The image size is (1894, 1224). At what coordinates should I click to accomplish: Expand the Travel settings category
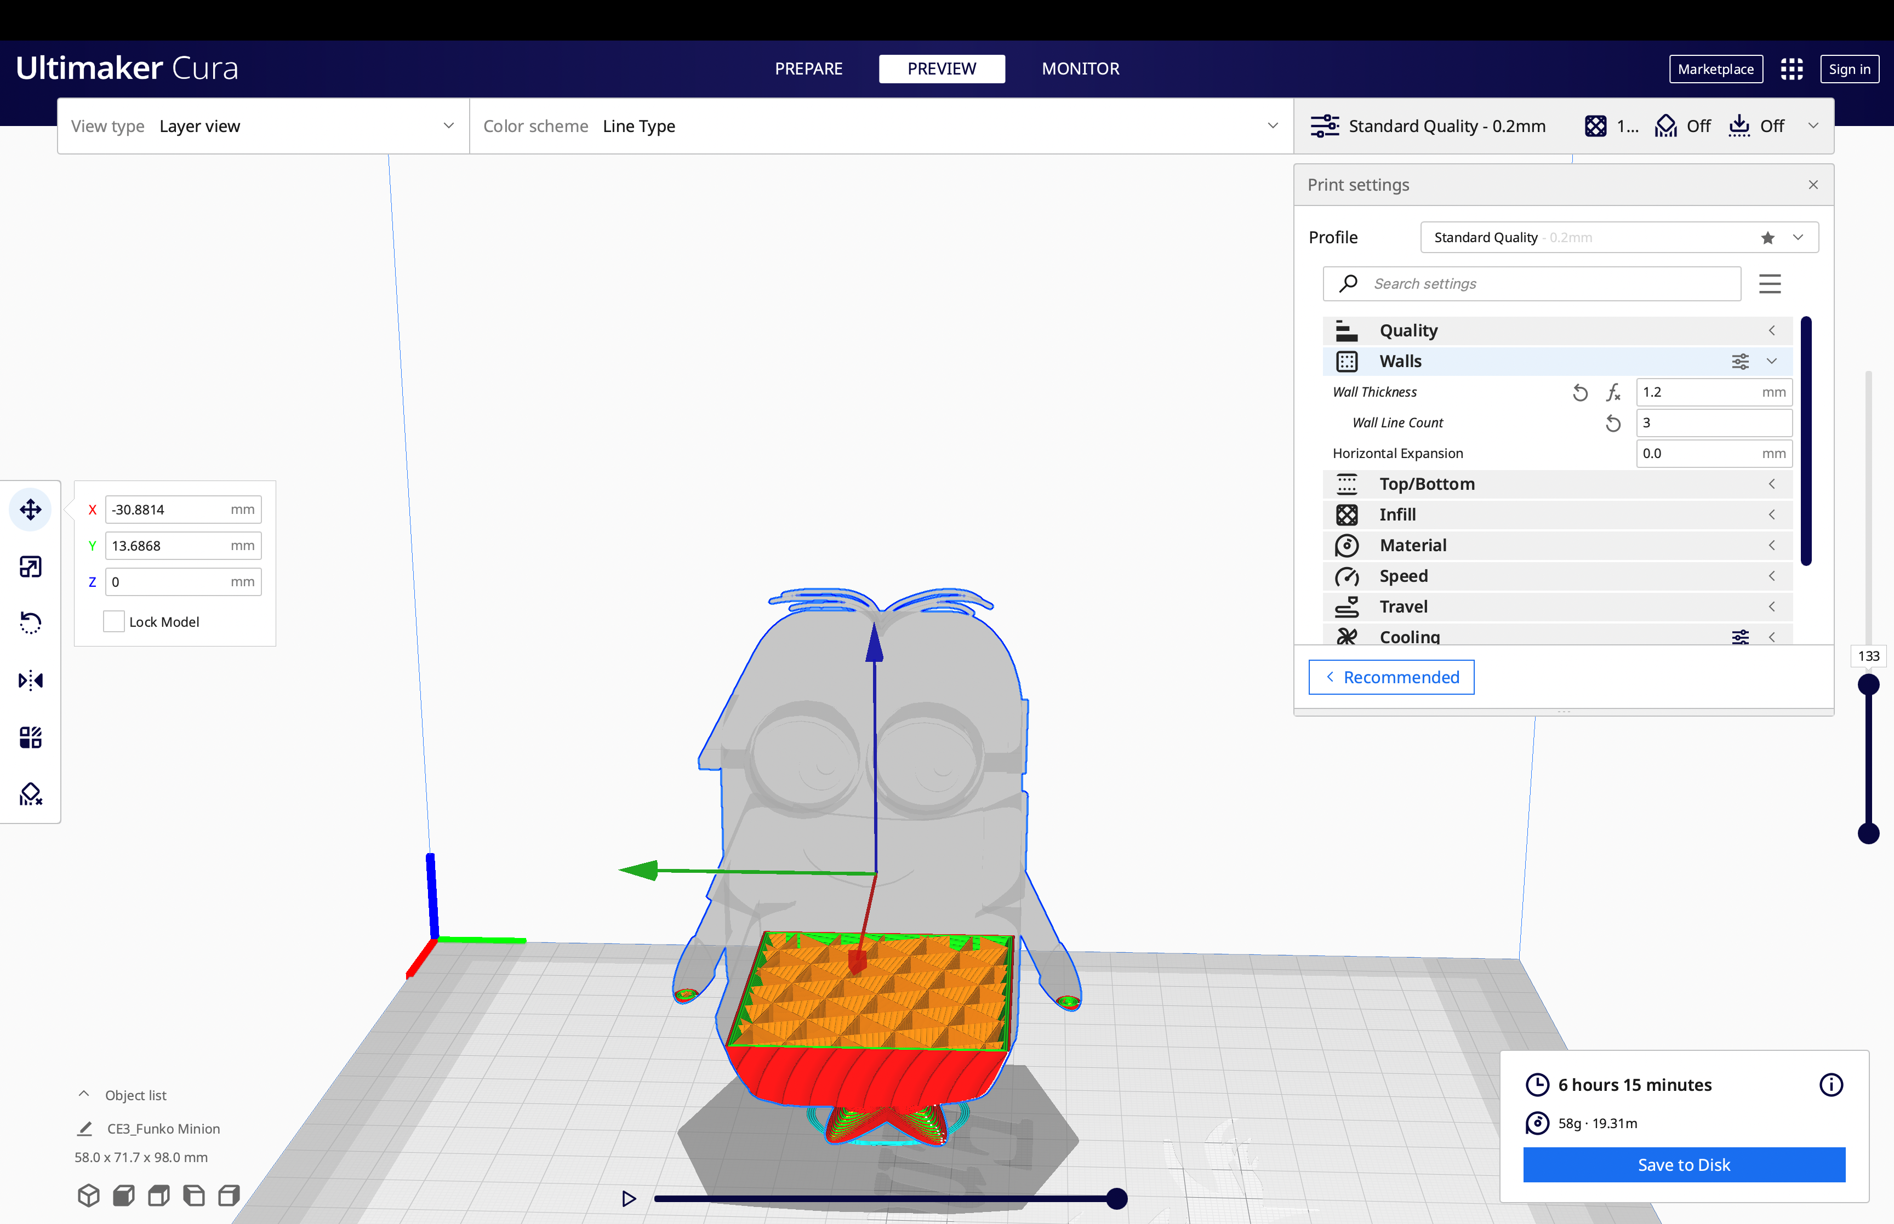1557,607
